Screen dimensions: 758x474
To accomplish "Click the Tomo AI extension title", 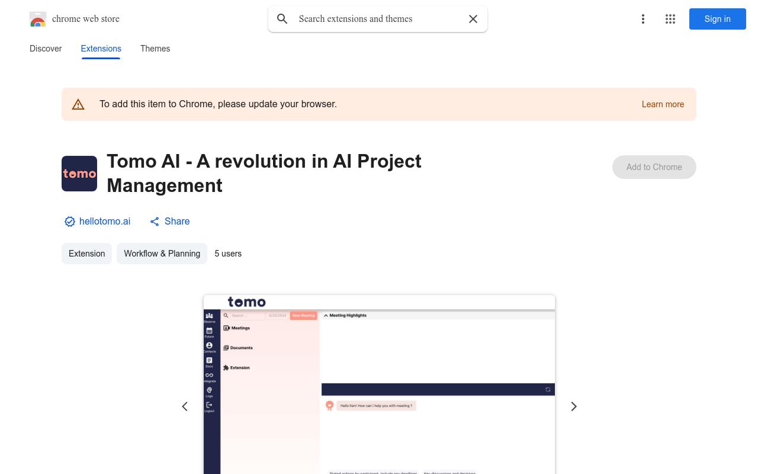I will pyautogui.click(x=264, y=173).
